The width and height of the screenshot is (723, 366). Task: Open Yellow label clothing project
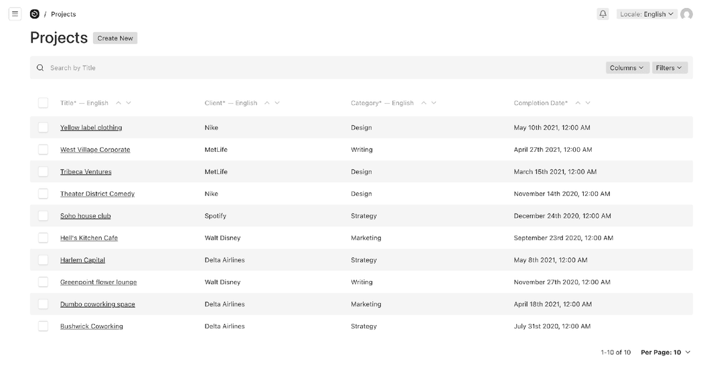point(91,128)
